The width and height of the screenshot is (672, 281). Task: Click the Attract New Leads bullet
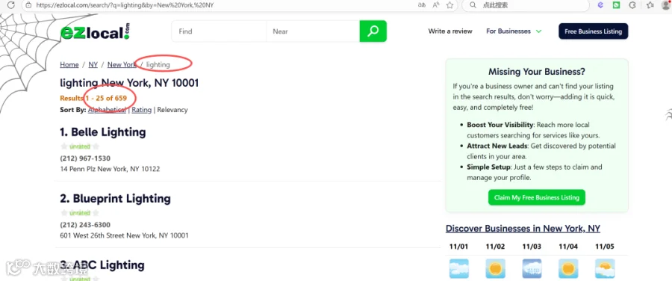pos(541,151)
